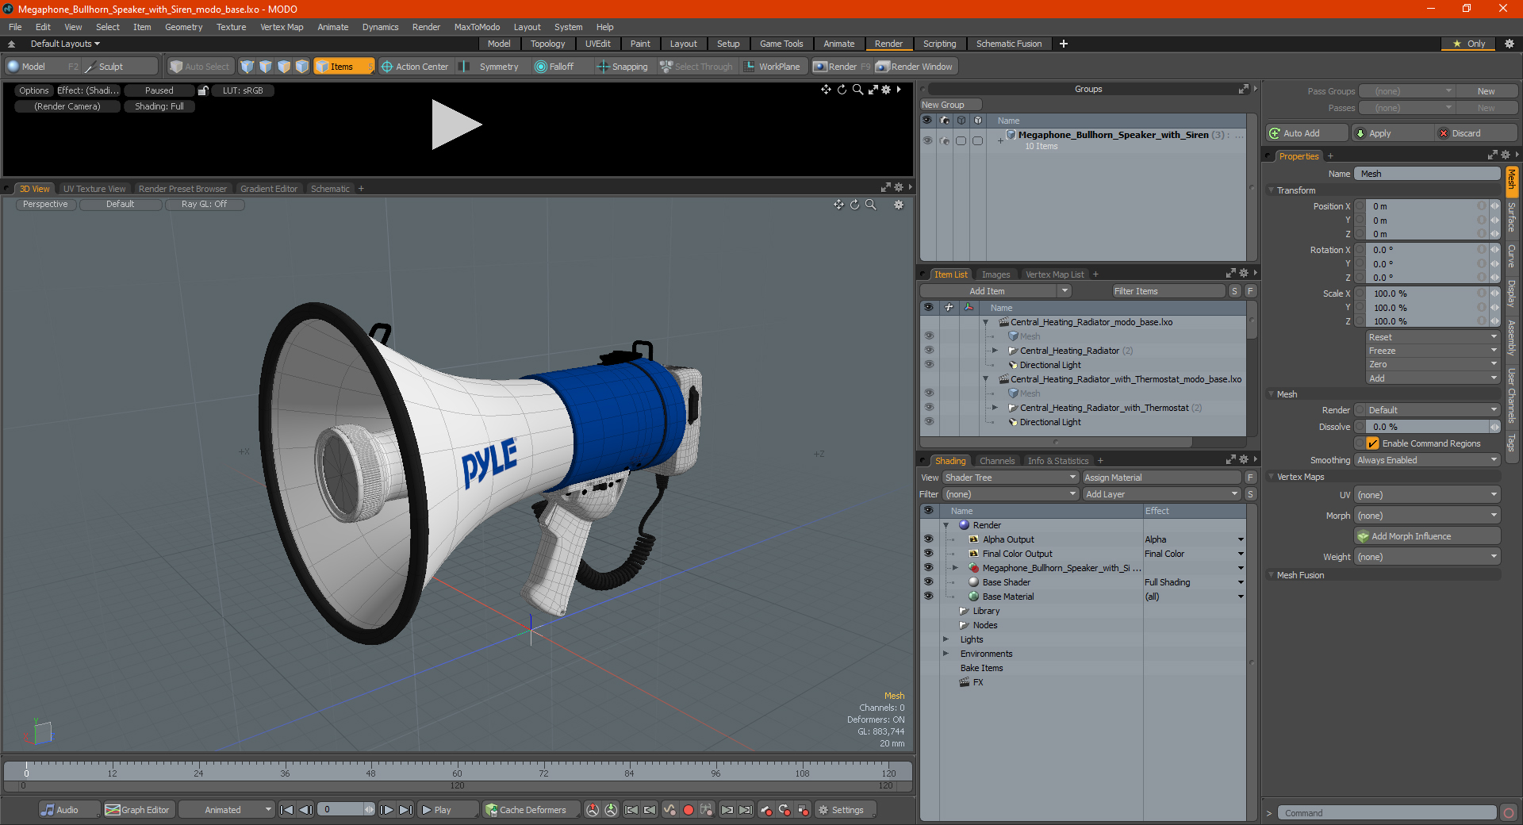Click the Apply button
The height and width of the screenshot is (825, 1523).
tap(1392, 133)
